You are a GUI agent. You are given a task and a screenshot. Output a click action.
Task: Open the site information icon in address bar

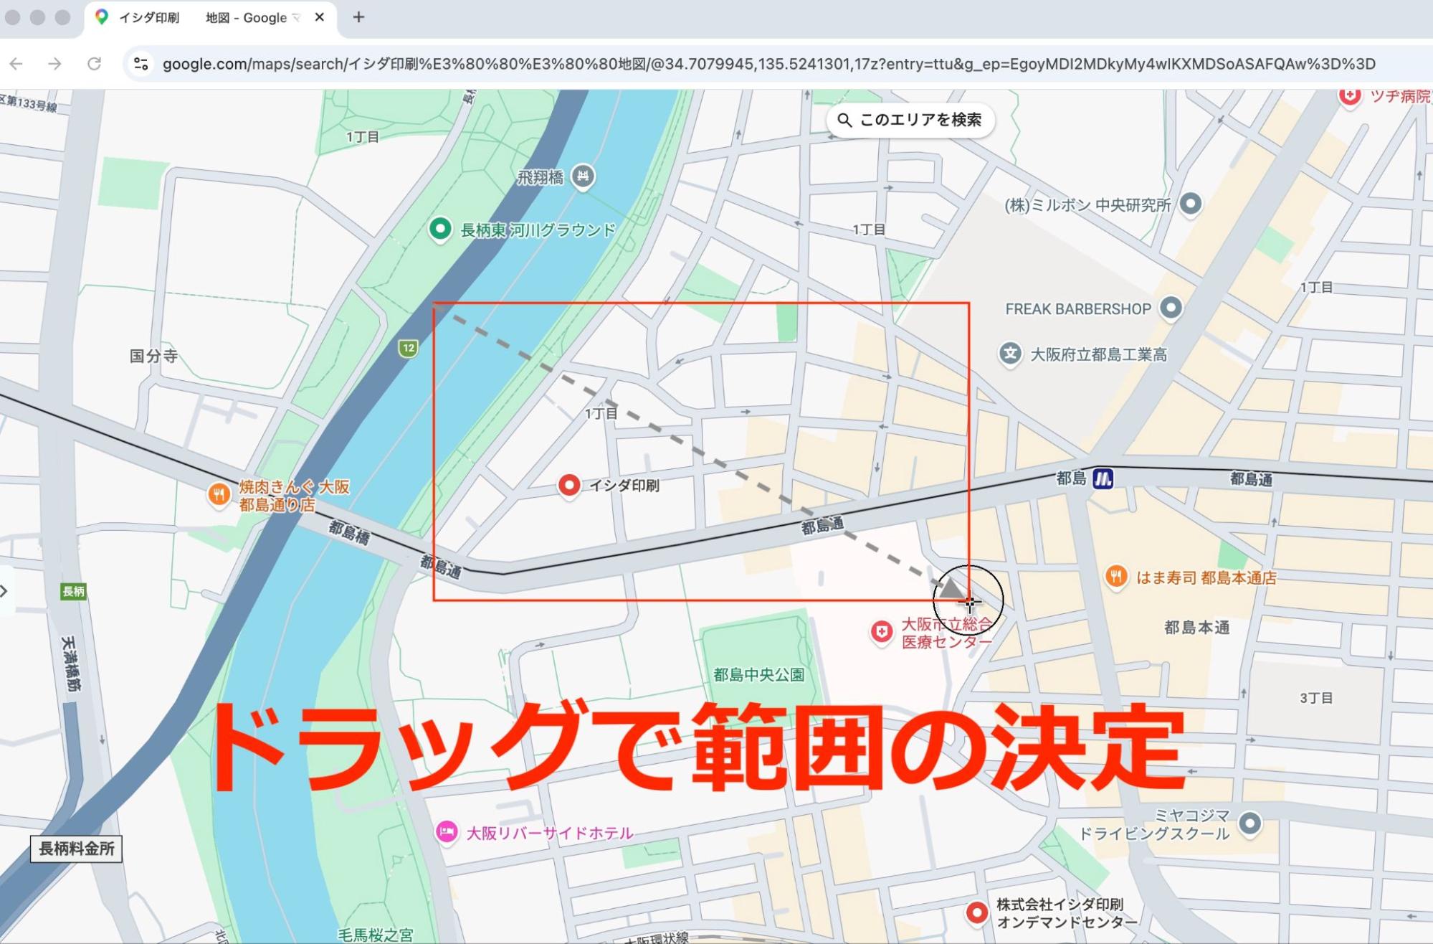coord(141,64)
